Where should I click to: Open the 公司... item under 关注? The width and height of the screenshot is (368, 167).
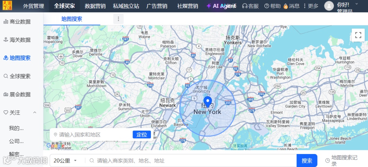[16, 141]
